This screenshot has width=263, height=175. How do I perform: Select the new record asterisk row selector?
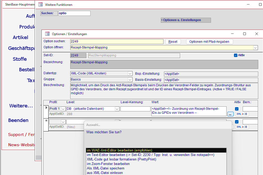(x=46, y=121)
